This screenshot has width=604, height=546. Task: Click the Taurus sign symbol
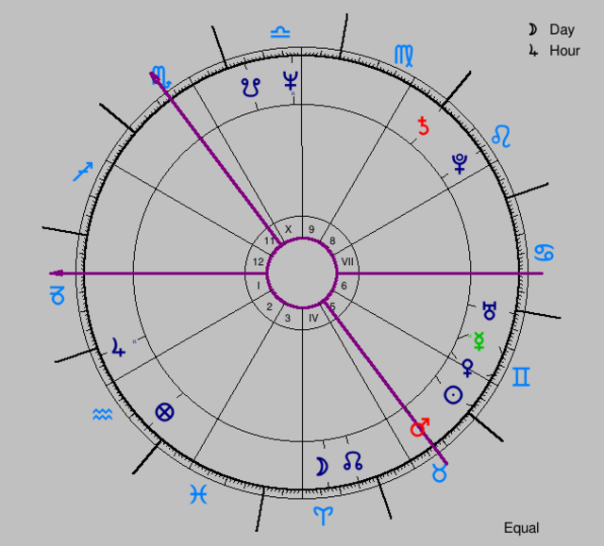440,473
